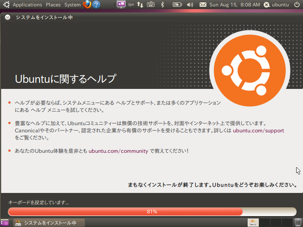Image resolution: width=303 pixels, height=227 pixels.
Task: Click the Ubuntu logo in top panel
Action: [6, 5]
